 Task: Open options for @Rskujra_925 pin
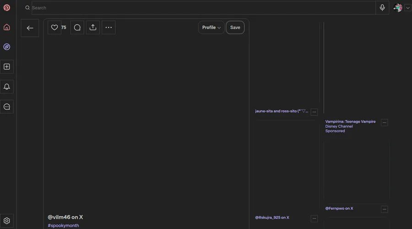(314, 218)
